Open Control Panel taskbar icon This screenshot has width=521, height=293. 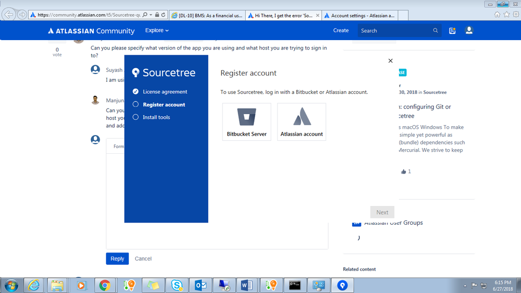click(x=319, y=285)
